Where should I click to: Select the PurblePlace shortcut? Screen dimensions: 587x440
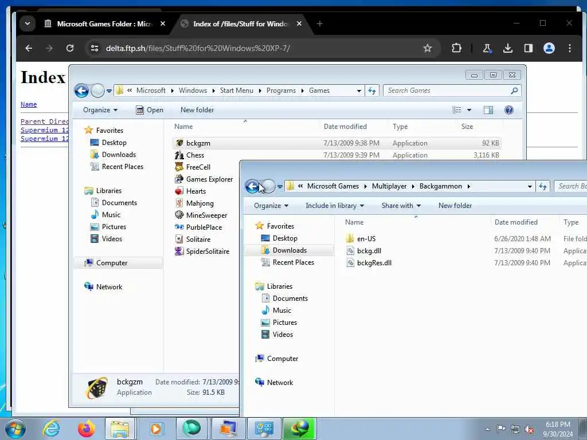click(198, 227)
